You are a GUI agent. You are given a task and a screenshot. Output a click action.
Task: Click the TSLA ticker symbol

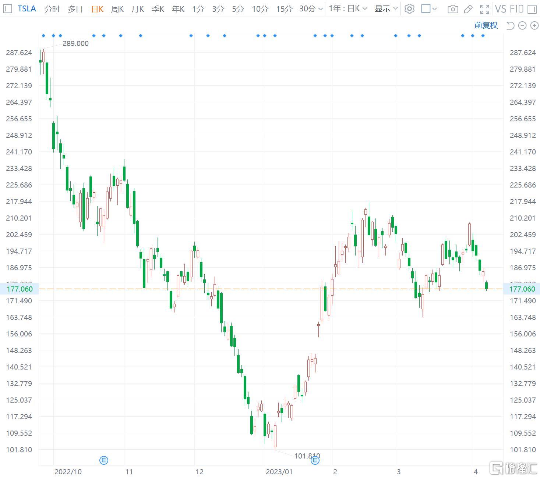coord(27,8)
